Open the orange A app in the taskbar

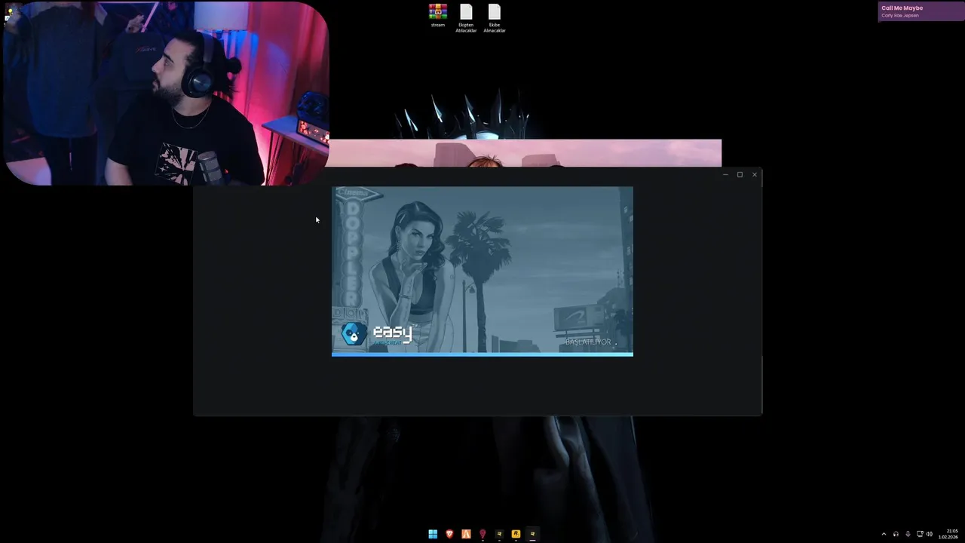tap(466, 534)
